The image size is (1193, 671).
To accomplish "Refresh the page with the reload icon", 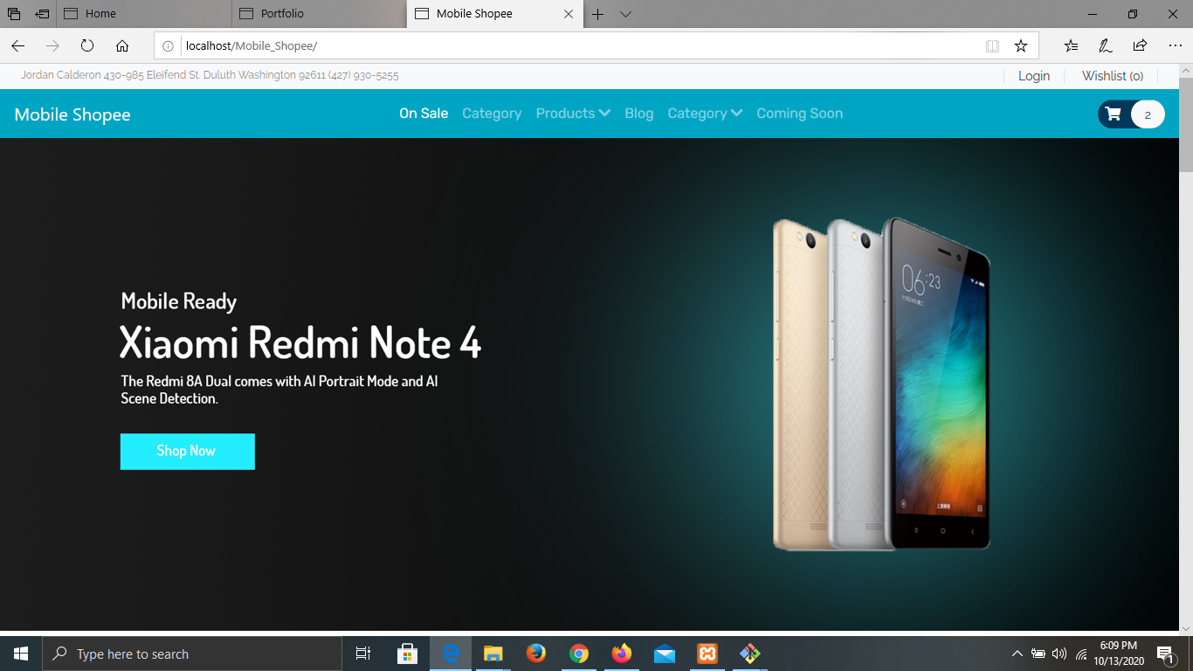I will (87, 45).
